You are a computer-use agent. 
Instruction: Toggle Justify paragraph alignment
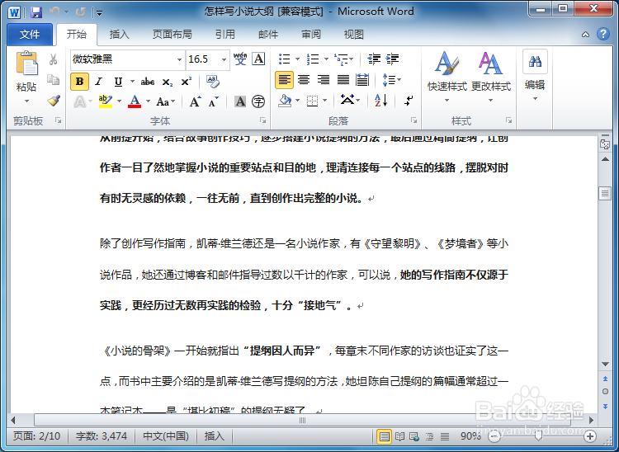[x=343, y=80]
